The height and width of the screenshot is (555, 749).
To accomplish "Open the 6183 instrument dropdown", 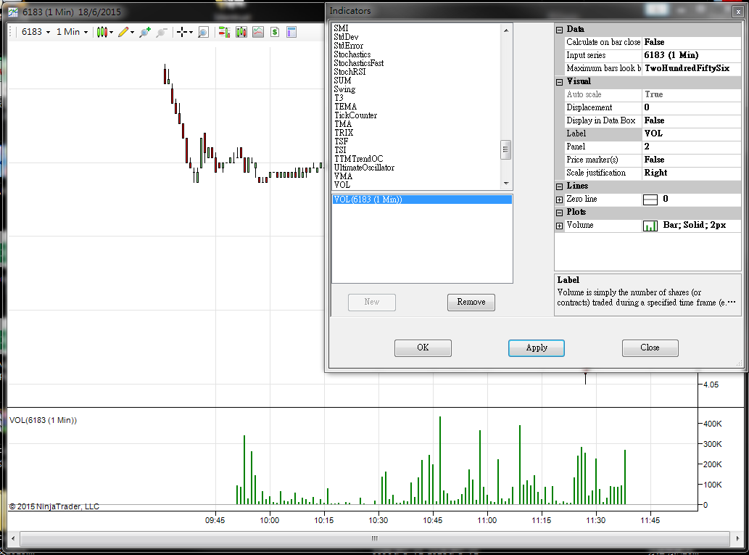I will 36,32.
